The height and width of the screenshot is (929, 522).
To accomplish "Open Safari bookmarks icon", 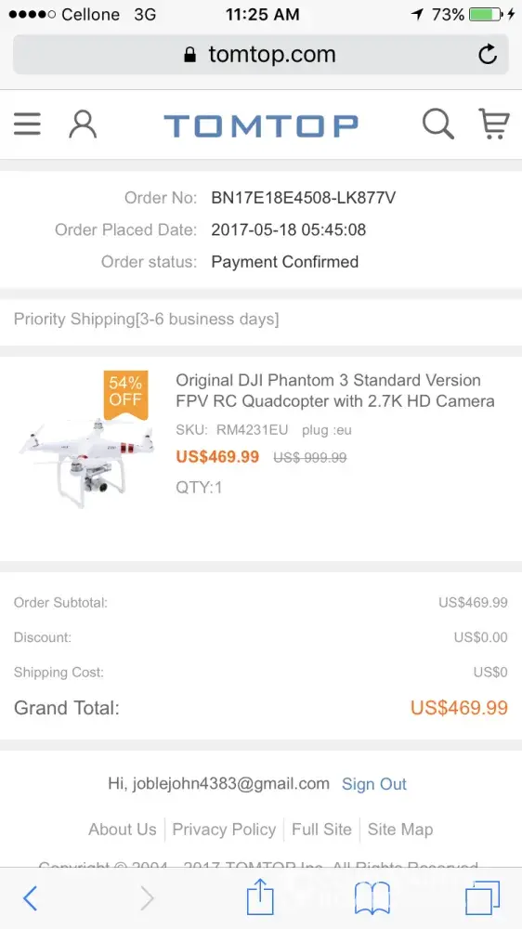I will pos(372,898).
